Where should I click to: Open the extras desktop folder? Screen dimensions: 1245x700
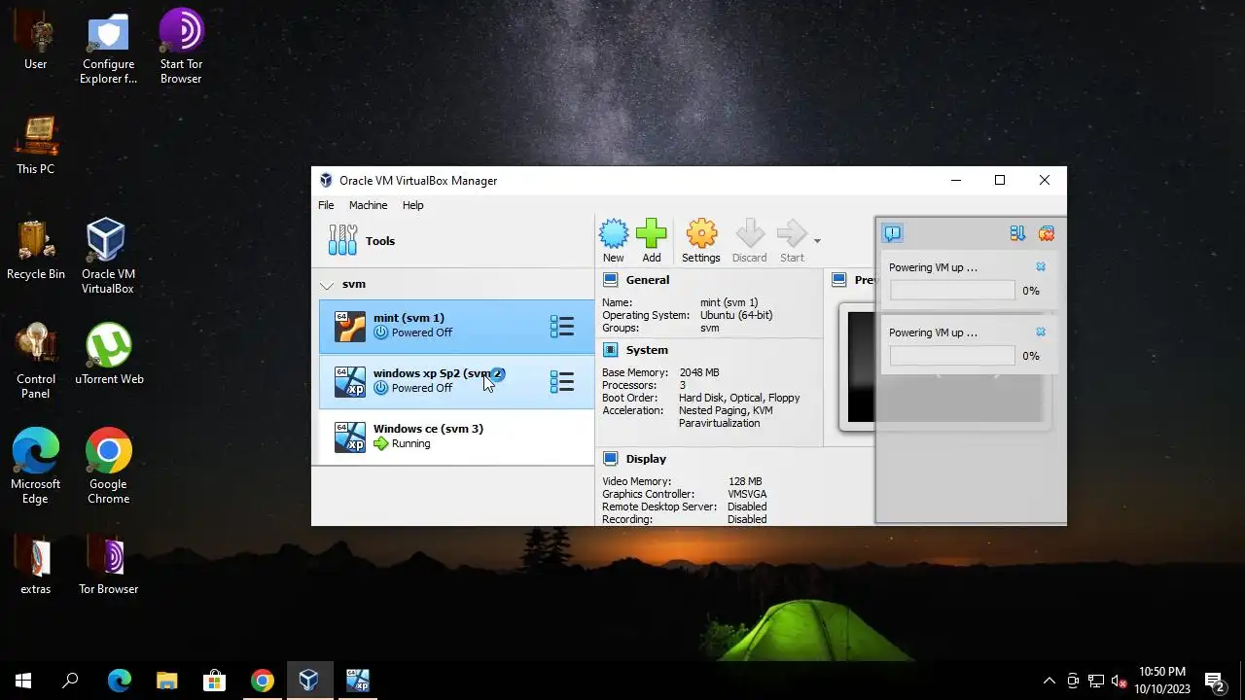[36, 565]
